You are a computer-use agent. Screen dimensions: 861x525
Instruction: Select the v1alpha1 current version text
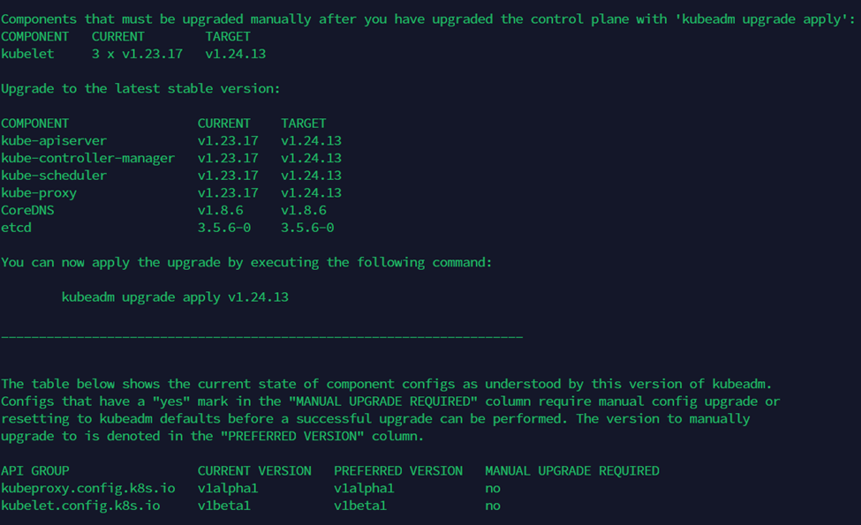tap(225, 488)
